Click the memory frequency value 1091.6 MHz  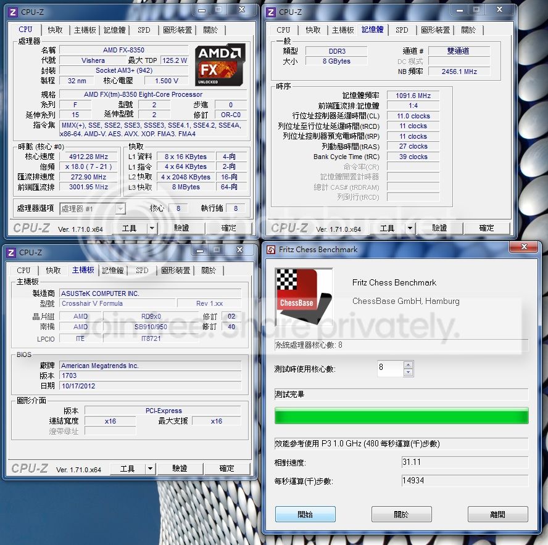(x=413, y=96)
